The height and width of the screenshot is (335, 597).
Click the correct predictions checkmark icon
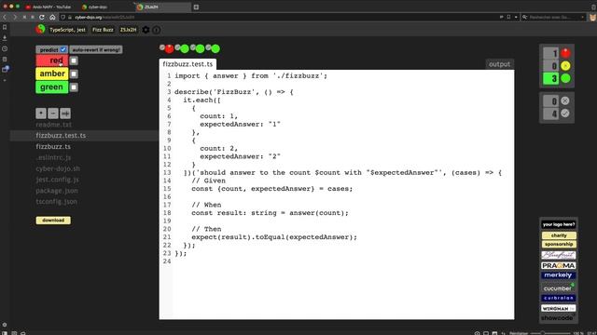(x=565, y=114)
